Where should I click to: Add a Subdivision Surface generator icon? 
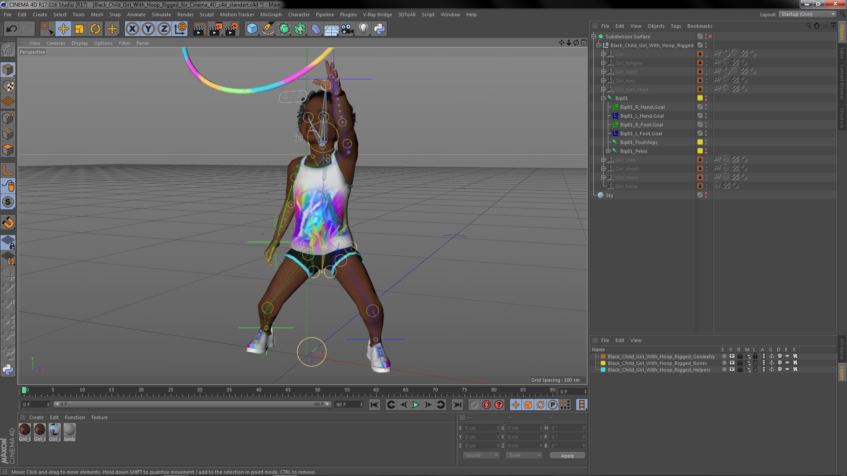(284, 29)
